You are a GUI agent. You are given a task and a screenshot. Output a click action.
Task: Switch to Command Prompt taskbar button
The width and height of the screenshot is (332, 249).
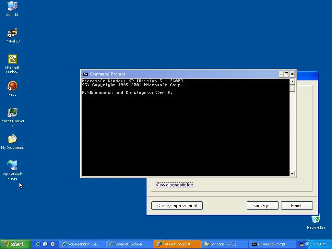(x=271, y=244)
